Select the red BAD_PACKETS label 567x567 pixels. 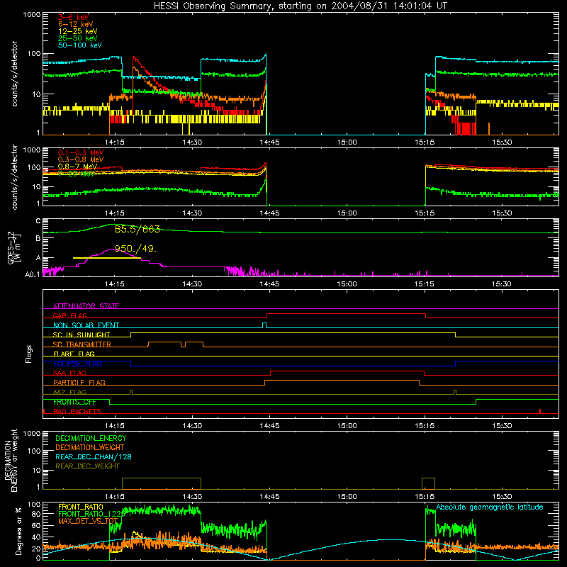[77, 411]
